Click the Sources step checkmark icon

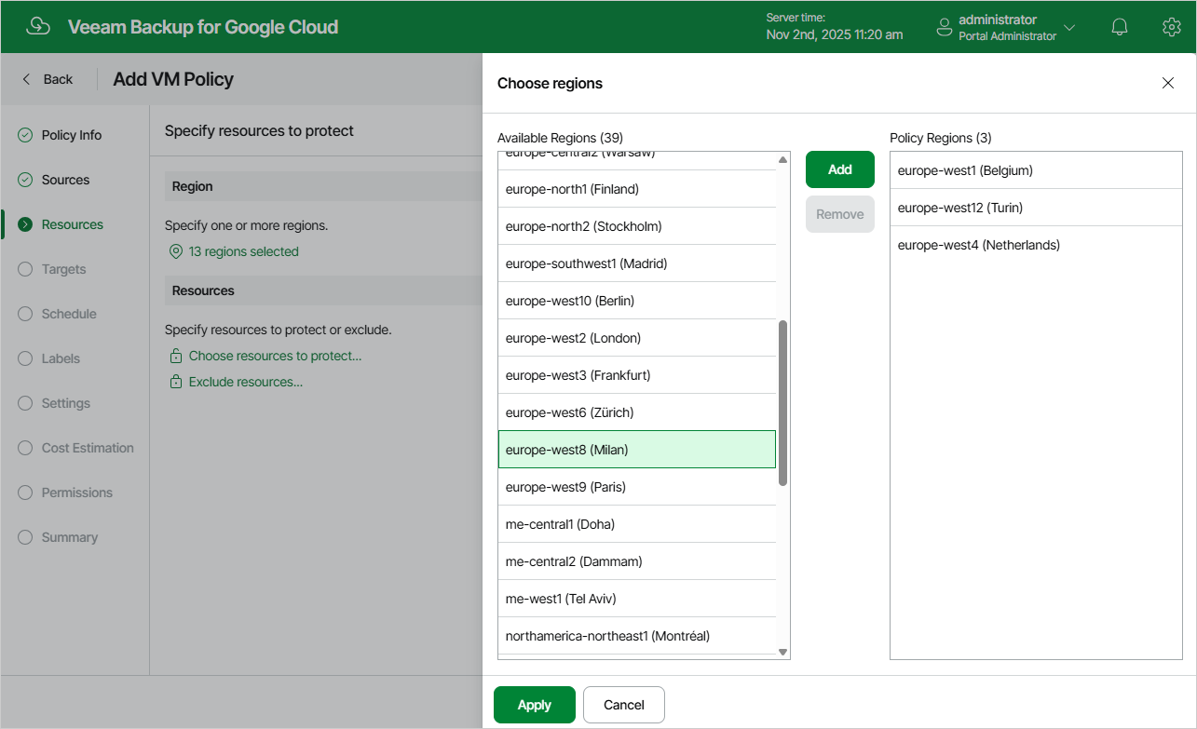[25, 180]
